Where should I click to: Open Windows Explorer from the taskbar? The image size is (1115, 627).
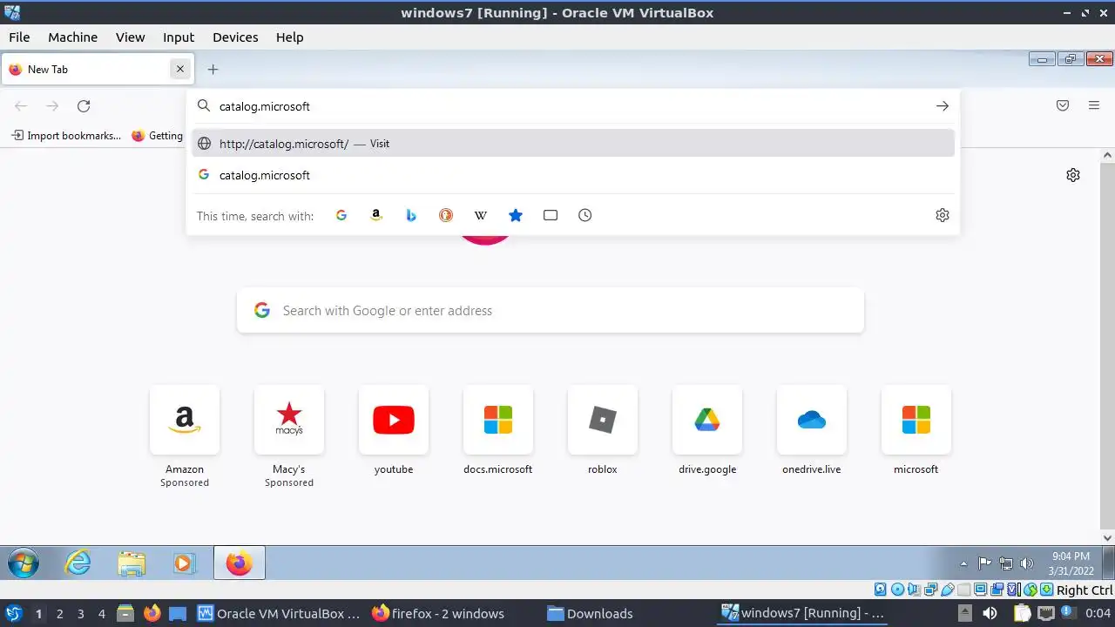point(132,563)
